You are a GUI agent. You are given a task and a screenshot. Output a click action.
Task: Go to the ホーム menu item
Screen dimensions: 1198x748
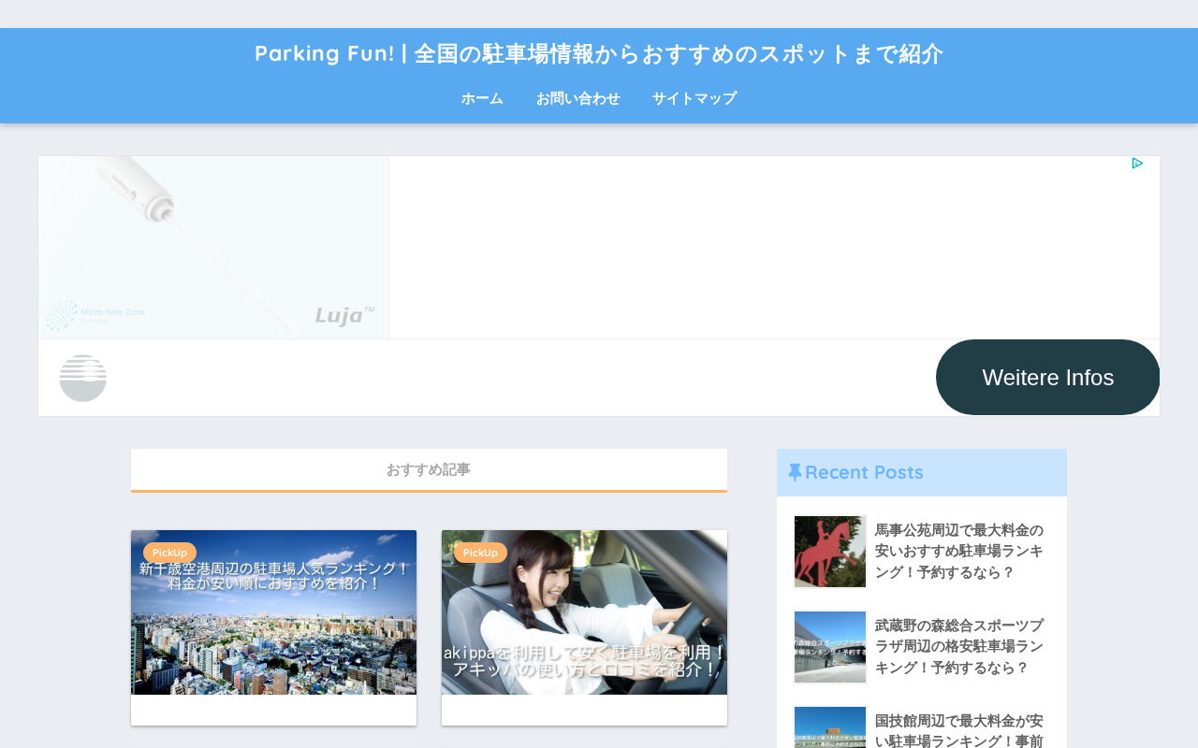[482, 98]
